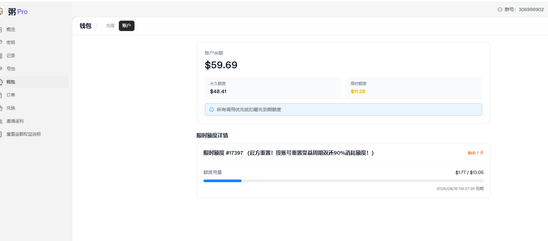Open the 号池 account pool page
The height and width of the screenshot is (241, 548).
(11, 69)
